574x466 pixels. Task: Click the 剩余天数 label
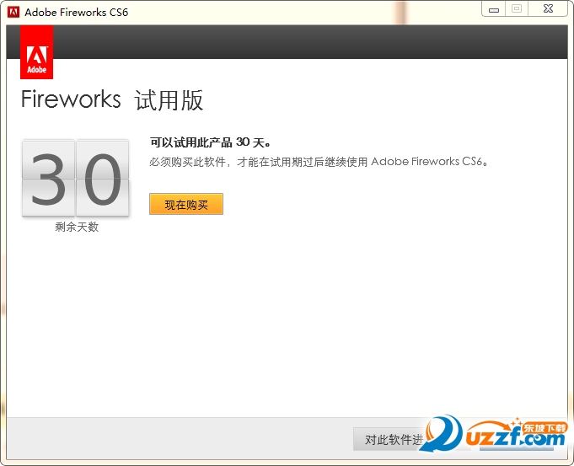coord(77,227)
